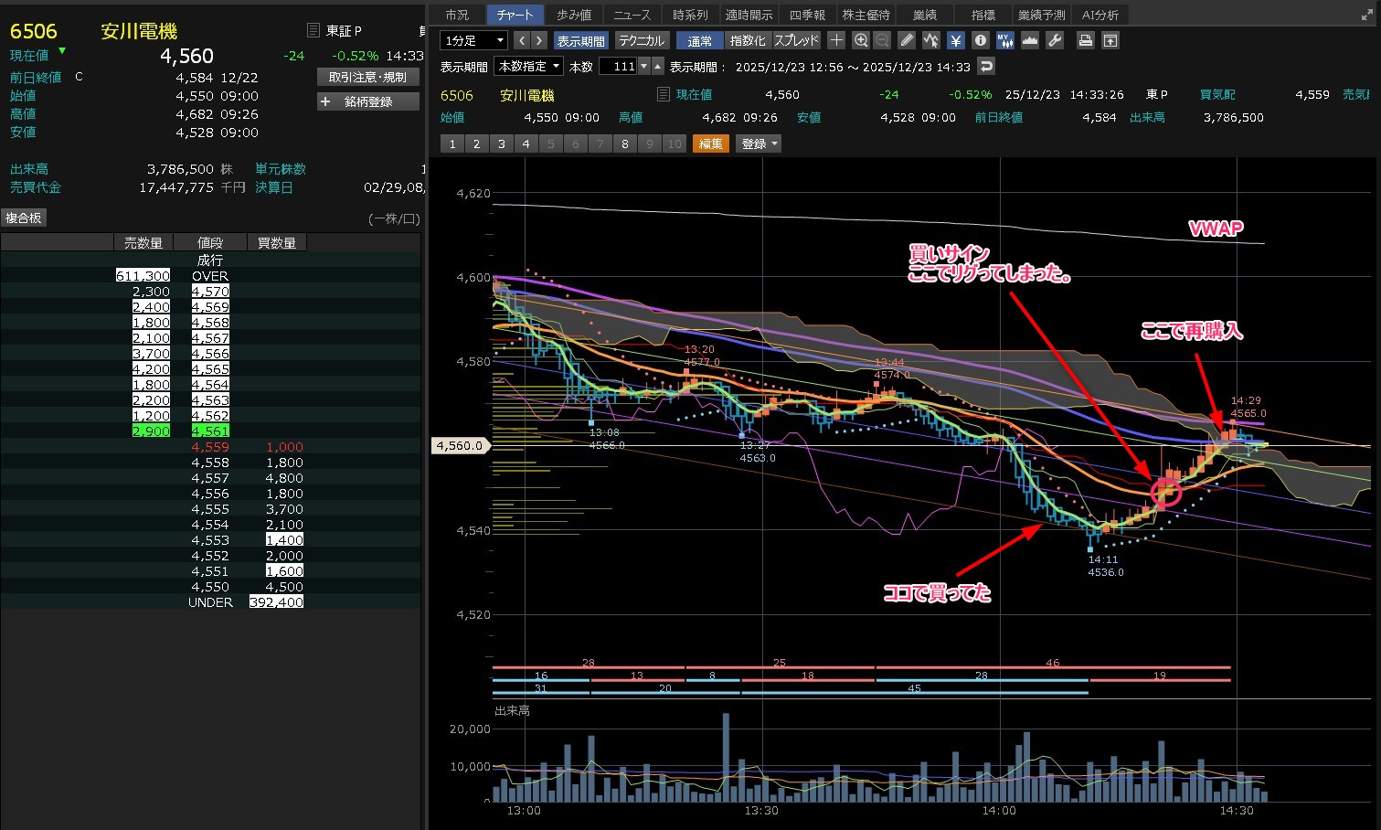Print the chart using printer icon
Viewport: 1381px width, 830px height.
(x=1085, y=40)
